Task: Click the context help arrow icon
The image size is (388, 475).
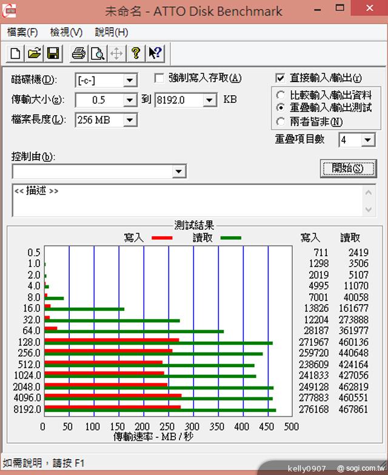Action: click(x=155, y=53)
